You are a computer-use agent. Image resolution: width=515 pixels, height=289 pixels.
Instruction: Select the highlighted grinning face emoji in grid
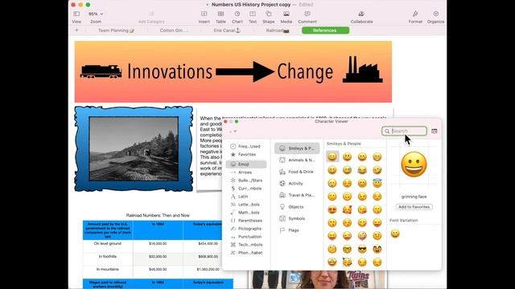click(x=332, y=157)
